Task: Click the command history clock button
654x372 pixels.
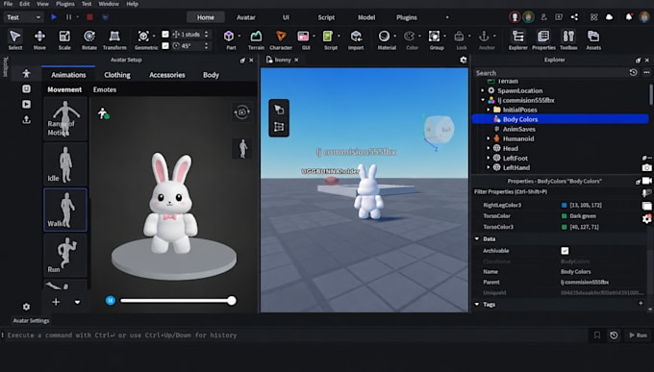Action: 614,335
